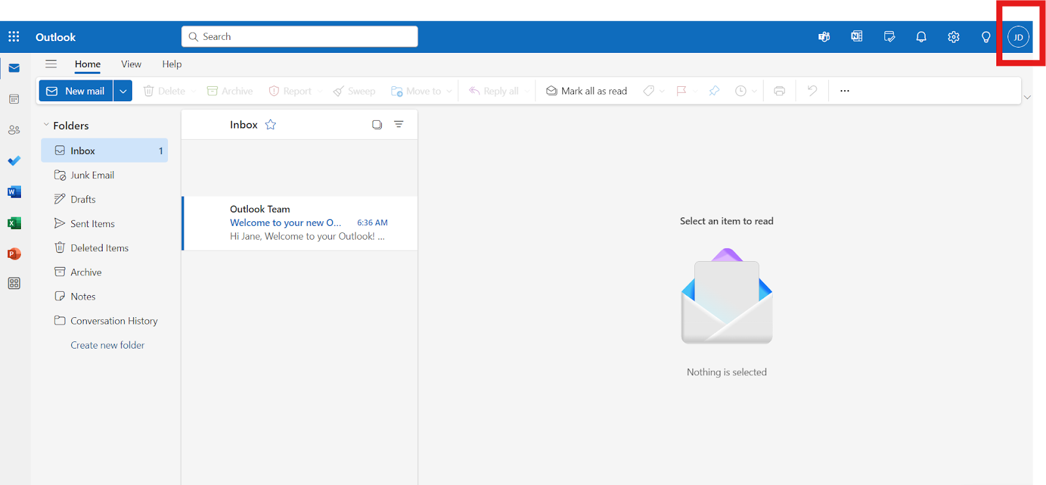Open the Flag dropdown arrow

(x=695, y=91)
